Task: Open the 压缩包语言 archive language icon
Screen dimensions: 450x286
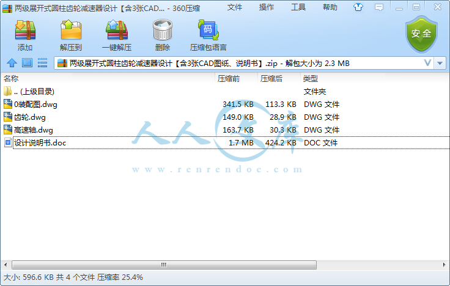Action: pos(208,30)
